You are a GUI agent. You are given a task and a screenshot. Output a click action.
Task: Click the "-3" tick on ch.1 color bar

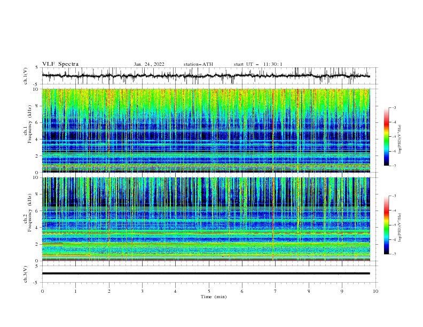point(394,107)
